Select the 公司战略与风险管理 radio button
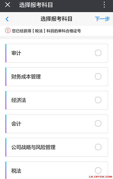This screenshot has width=113, height=179. click(98, 147)
